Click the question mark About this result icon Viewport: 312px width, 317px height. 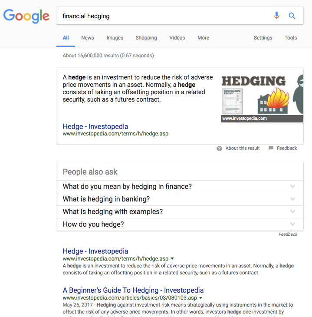[x=219, y=149]
